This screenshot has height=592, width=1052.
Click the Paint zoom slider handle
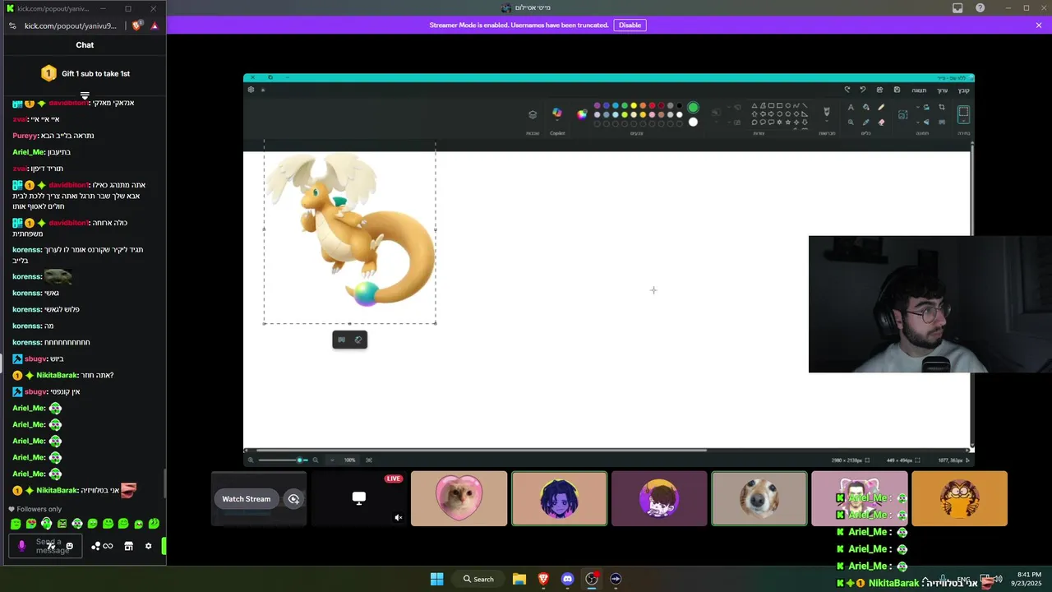click(299, 460)
